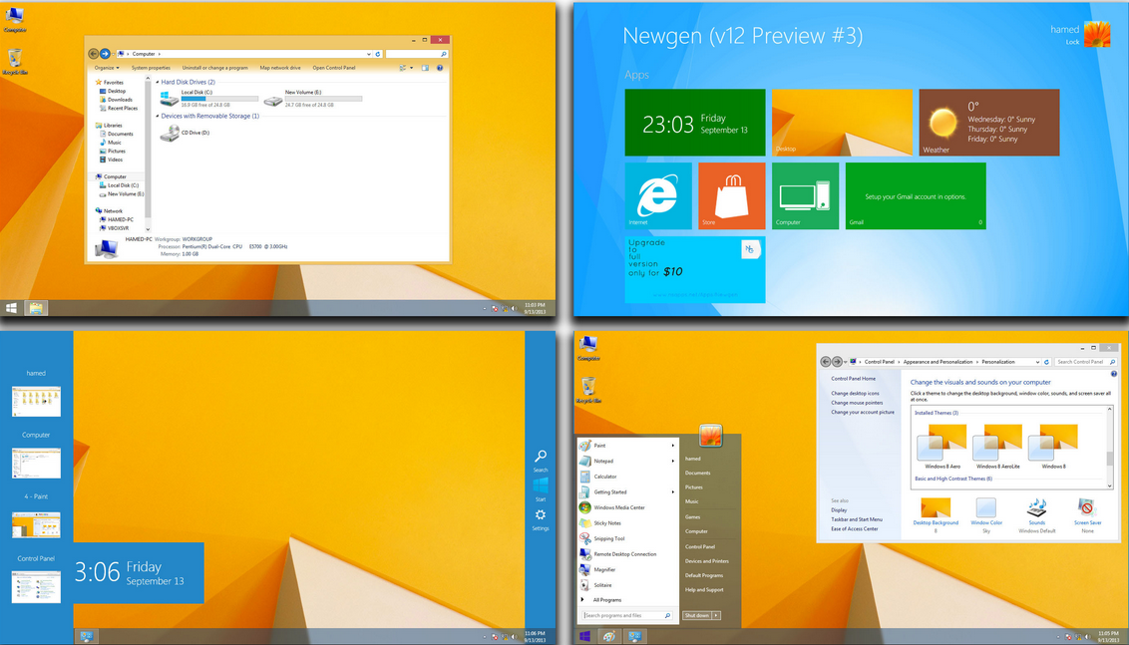Image resolution: width=1129 pixels, height=645 pixels.
Task: Click Map network drive
Action: (280, 68)
